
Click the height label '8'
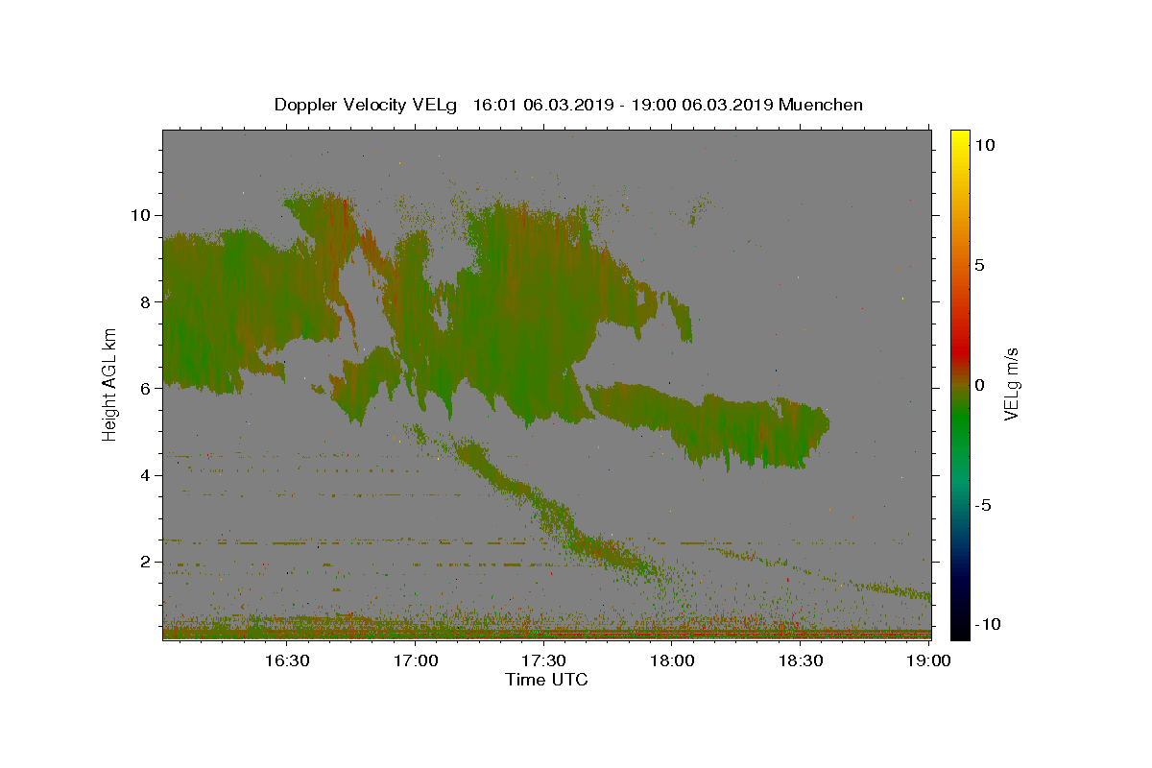tap(146, 301)
